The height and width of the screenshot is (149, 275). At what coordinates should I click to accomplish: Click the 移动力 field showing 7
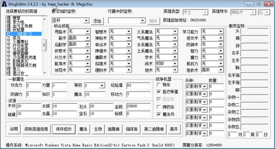pos(138,95)
